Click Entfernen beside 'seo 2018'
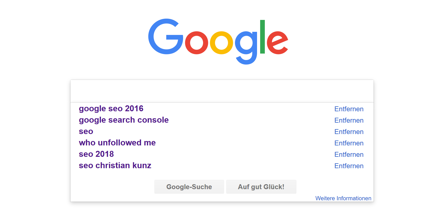 click(x=349, y=154)
